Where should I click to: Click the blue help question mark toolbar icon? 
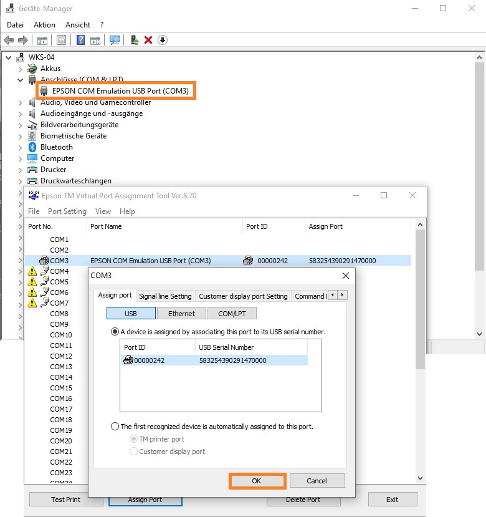80,41
